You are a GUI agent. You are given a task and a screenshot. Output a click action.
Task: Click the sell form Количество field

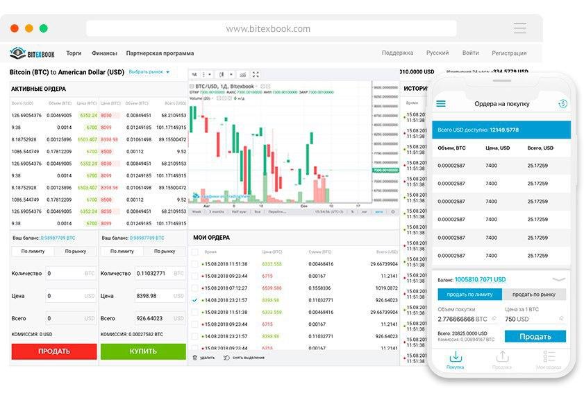[x=71, y=273]
